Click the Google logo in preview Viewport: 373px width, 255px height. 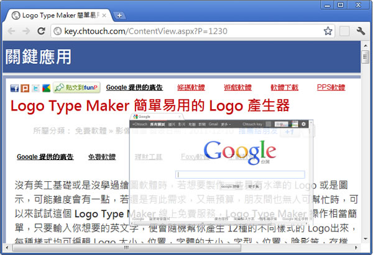click(x=240, y=152)
